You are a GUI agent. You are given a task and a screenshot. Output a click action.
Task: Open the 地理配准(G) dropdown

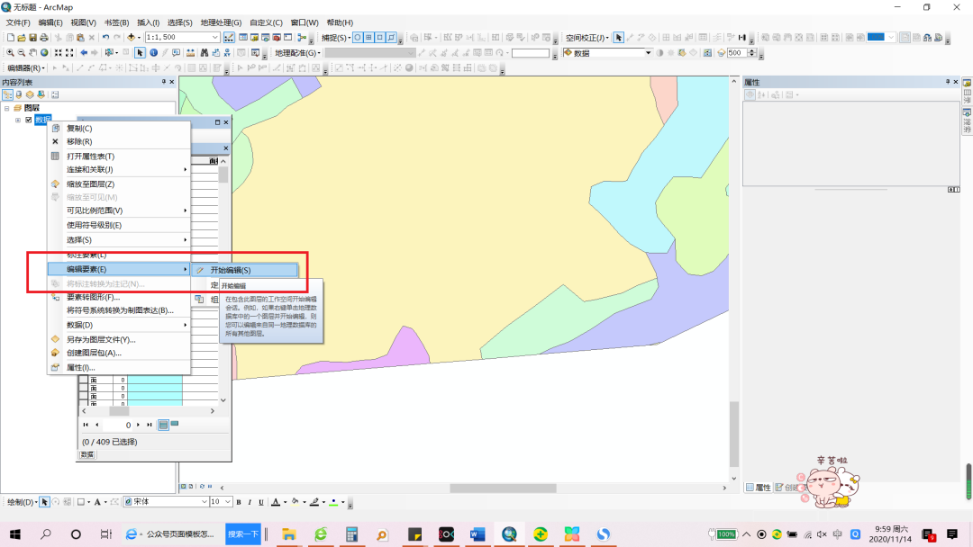pyautogui.click(x=298, y=53)
